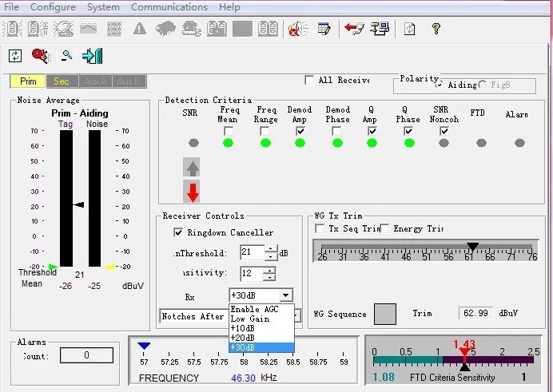Click the red down arrow in Detection Criteria
Image resolution: width=553 pixels, height=392 pixels.
(x=192, y=192)
